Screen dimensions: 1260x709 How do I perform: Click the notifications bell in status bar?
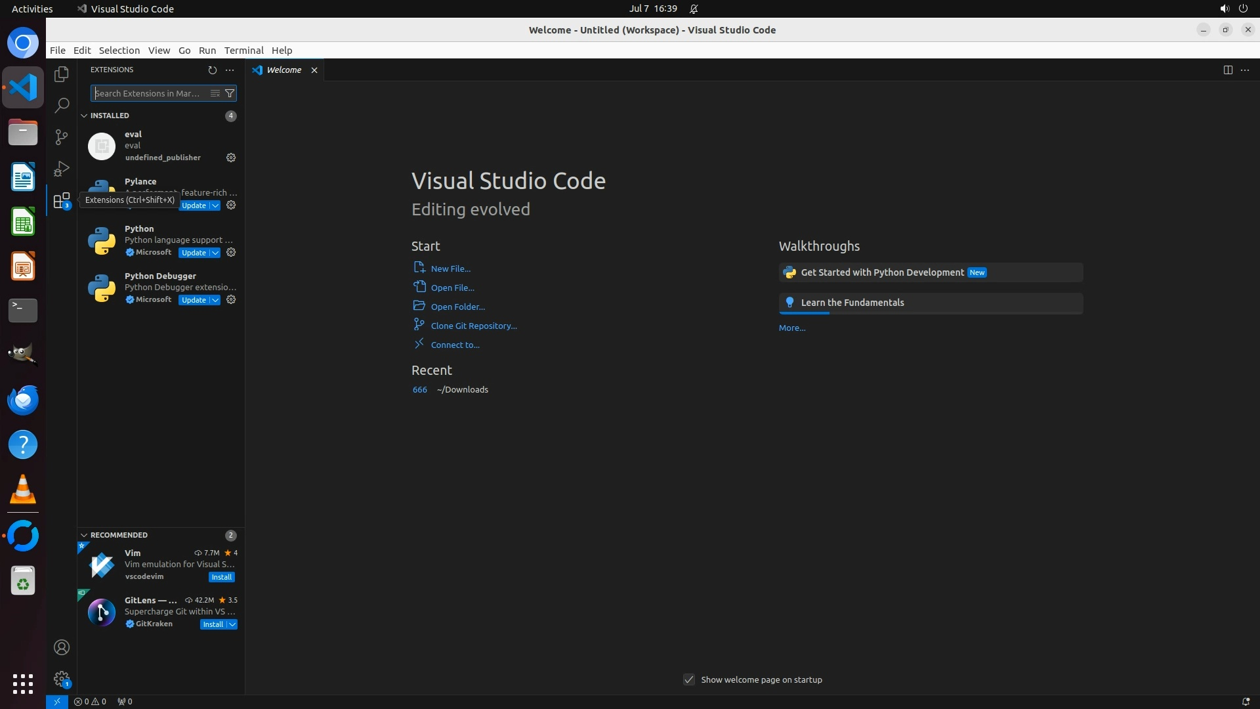click(1245, 701)
